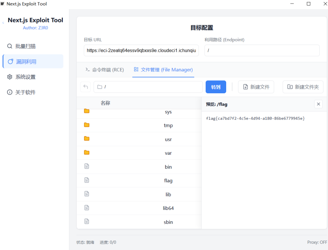Click the sbin file icon
328x250 pixels.
point(87,222)
